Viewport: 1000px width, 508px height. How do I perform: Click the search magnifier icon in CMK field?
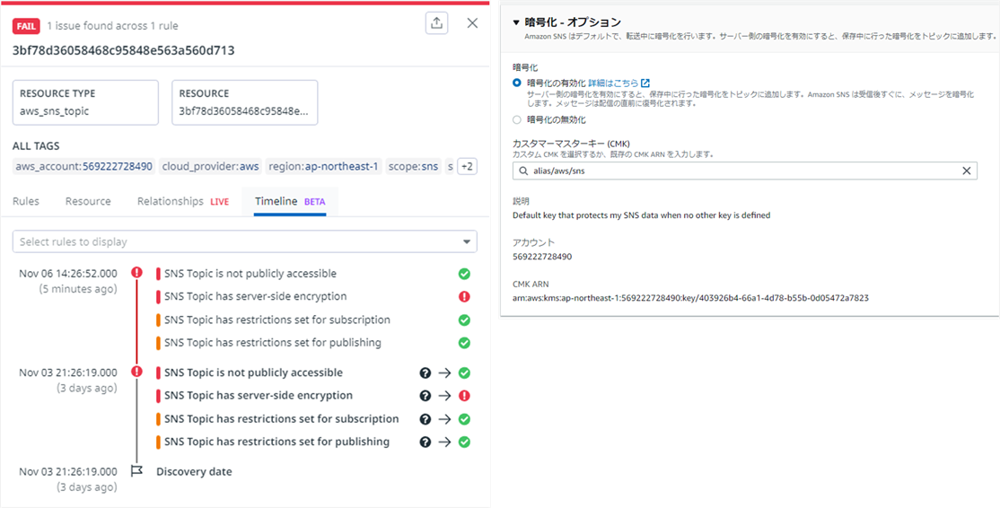pyautogui.click(x=523, y=171)
